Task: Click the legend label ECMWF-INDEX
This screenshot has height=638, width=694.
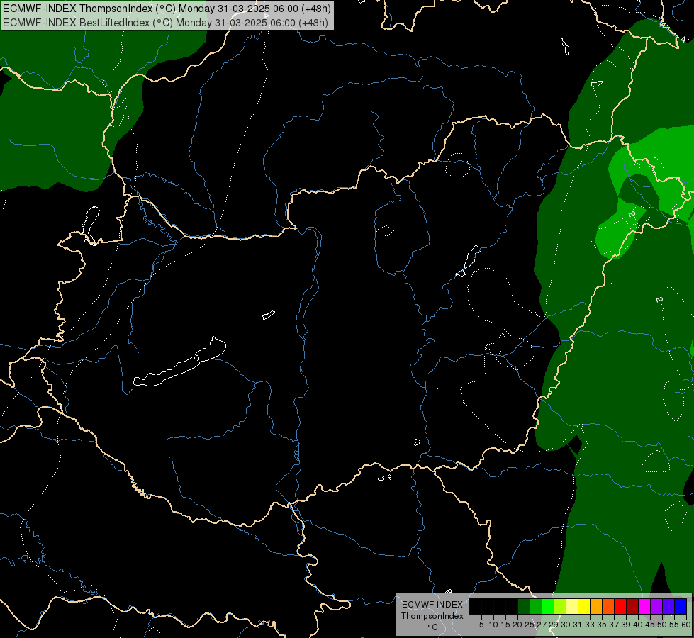Action: [x=432, y=605]
